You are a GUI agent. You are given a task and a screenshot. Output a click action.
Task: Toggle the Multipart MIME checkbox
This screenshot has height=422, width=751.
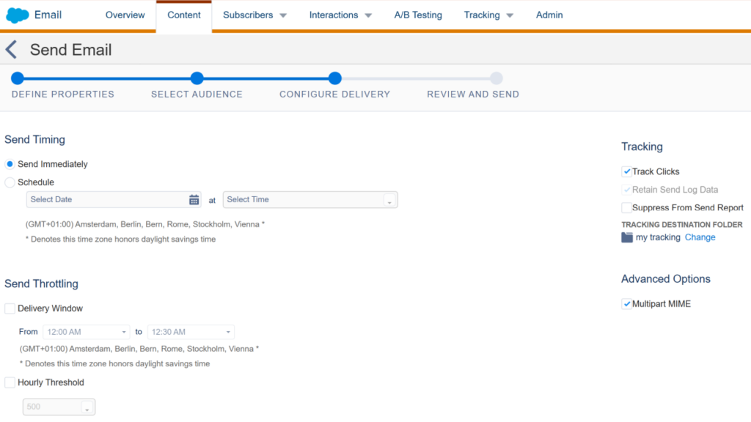point(626,304)
